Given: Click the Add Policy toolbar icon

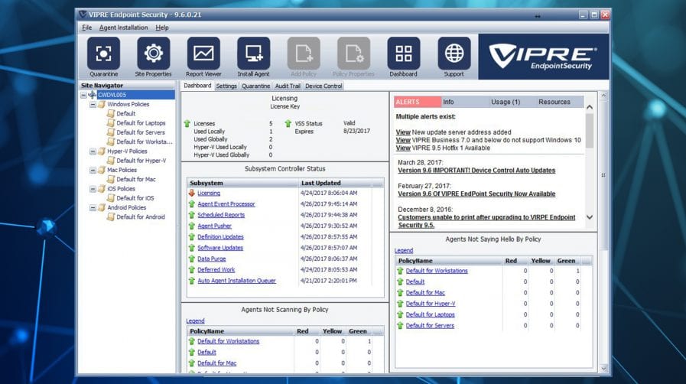Looking at the screenshot, I should pos(304,54).
